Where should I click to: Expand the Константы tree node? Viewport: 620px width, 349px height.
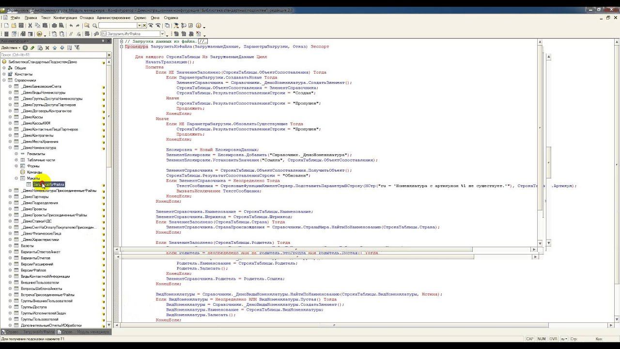point(4,74)
